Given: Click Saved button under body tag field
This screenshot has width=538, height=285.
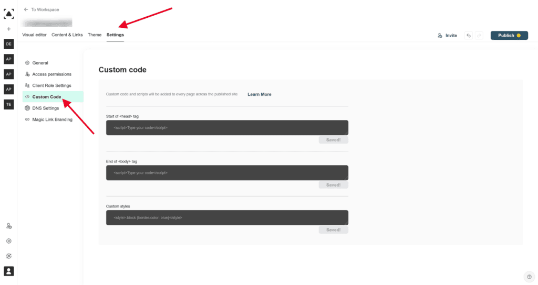Looking at the screenshot, I should (334, 185).
